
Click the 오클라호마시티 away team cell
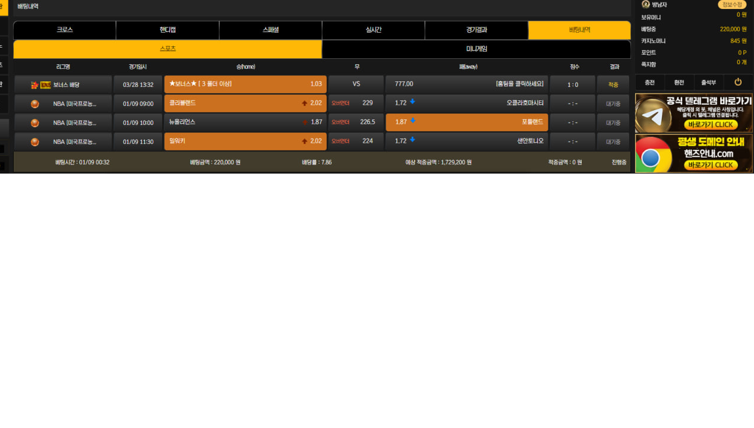click(x=466, y=103)
